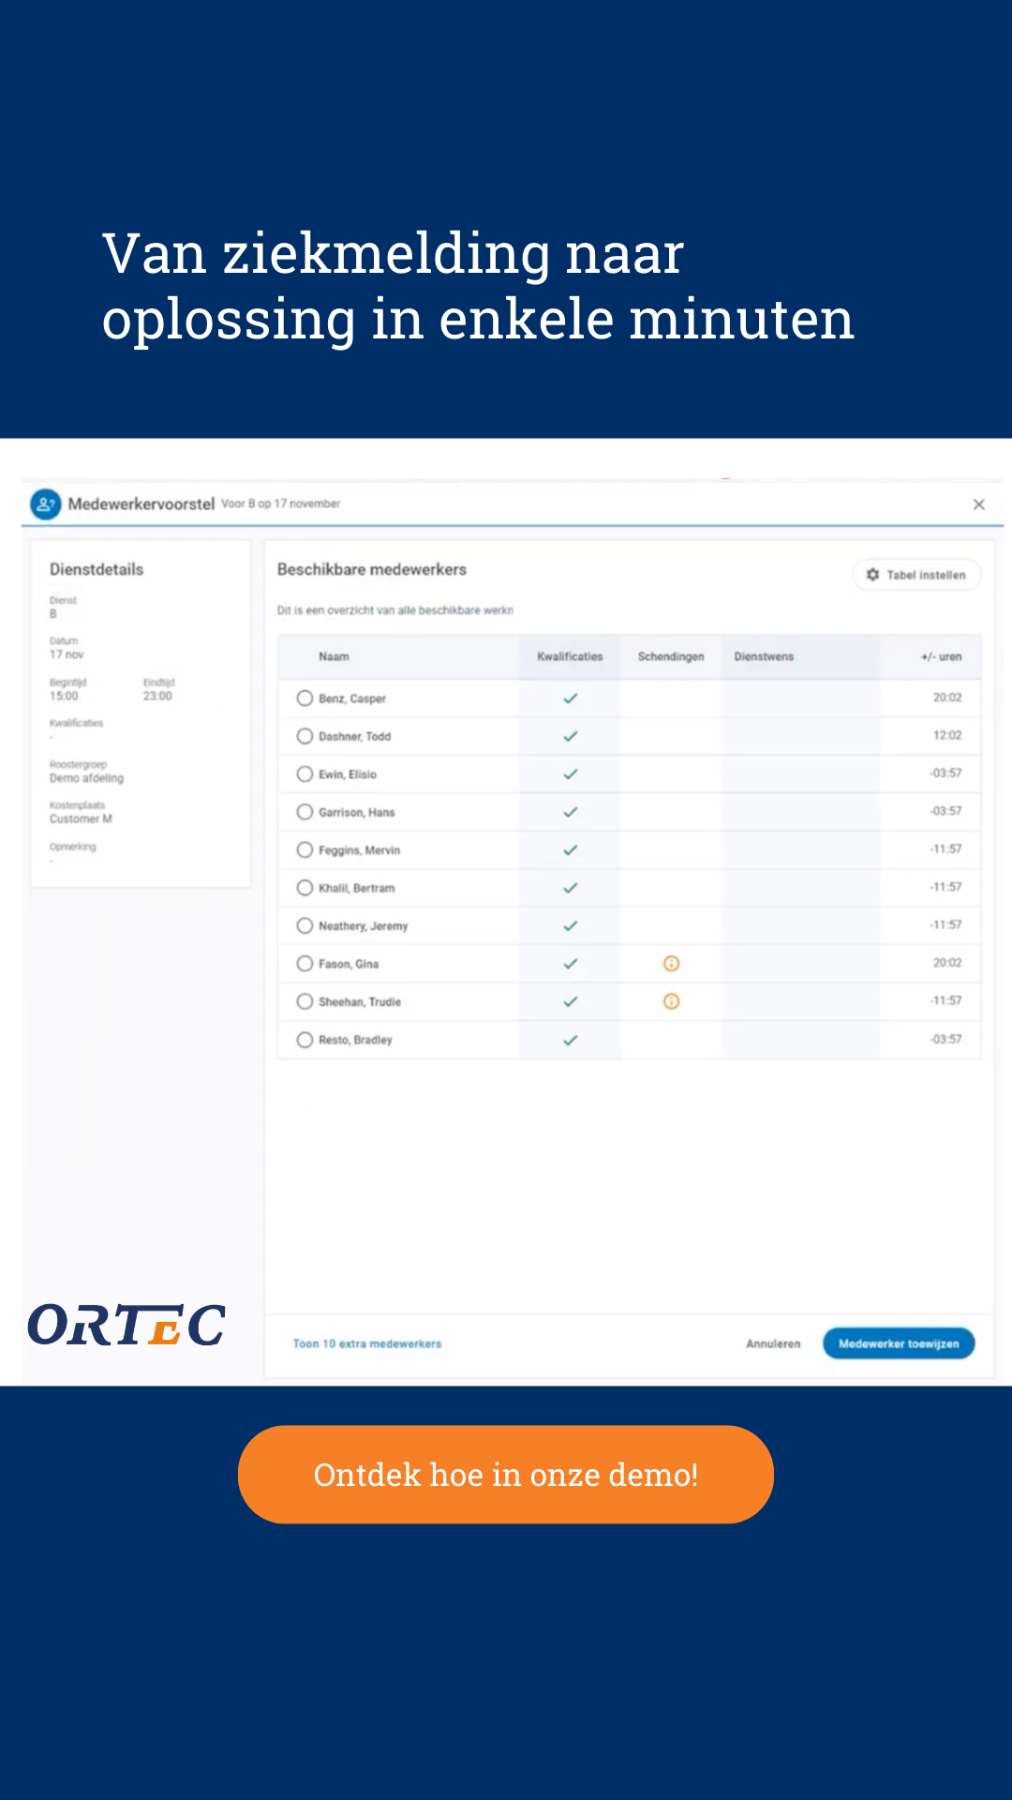Image resolution: width=1012 pixels, height=1800 pixels.
Task: Select radio button for Fason, Gina
Action: [x=305, y=964]
